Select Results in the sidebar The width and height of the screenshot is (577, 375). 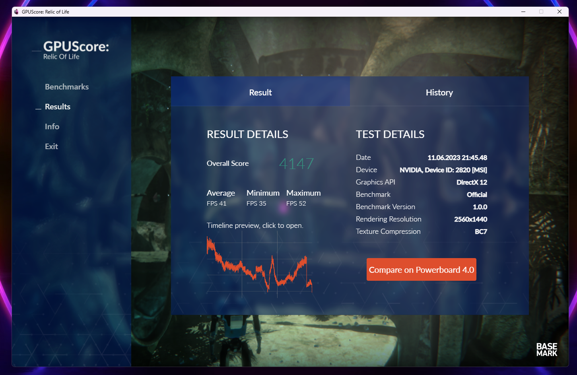pyautogui.click(x=58, y=107)
